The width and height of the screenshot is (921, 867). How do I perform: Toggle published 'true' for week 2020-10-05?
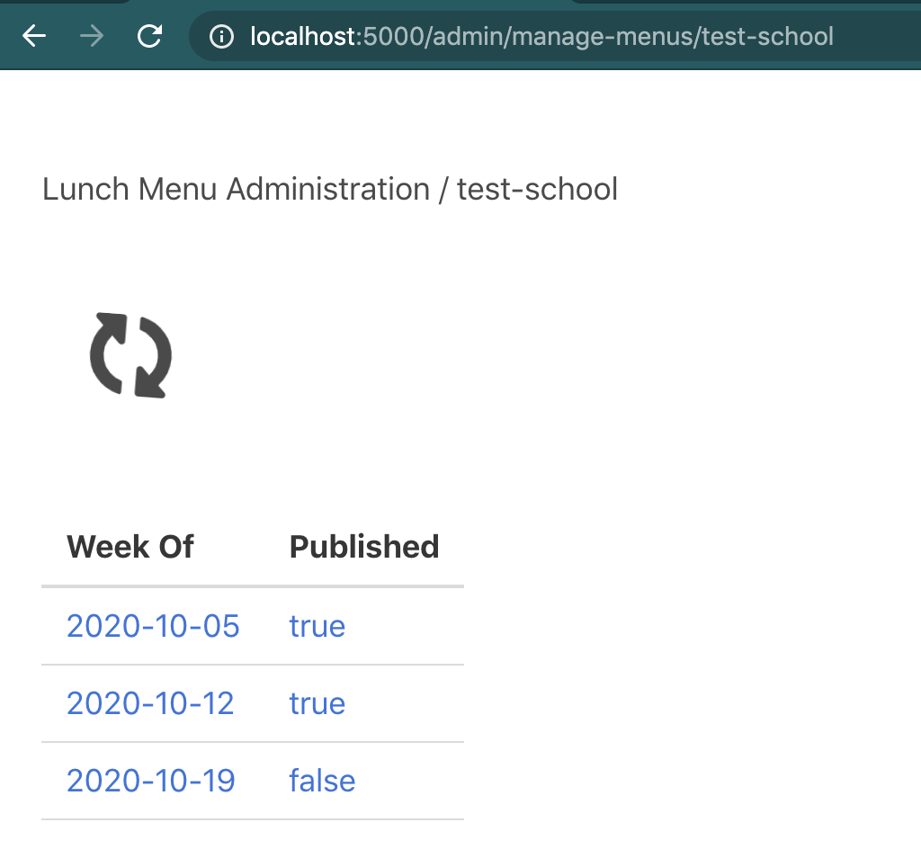317,626
